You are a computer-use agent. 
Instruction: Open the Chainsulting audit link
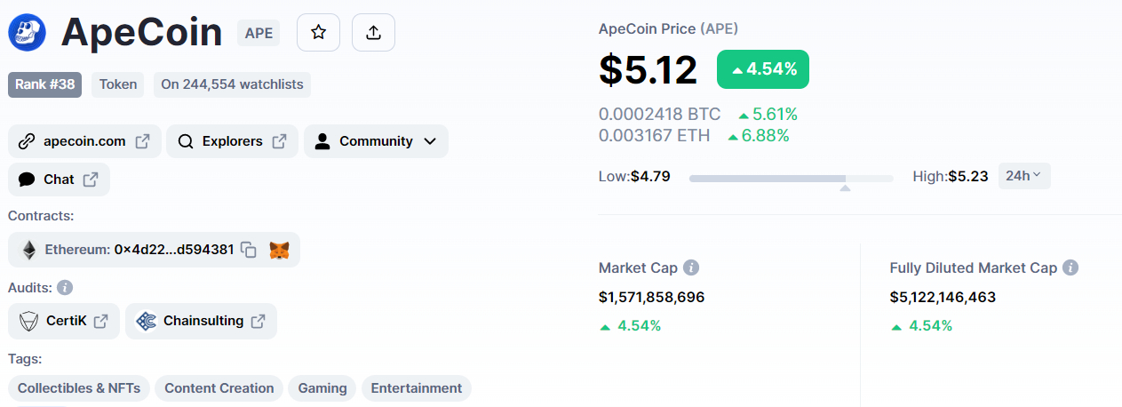[201, 321]
